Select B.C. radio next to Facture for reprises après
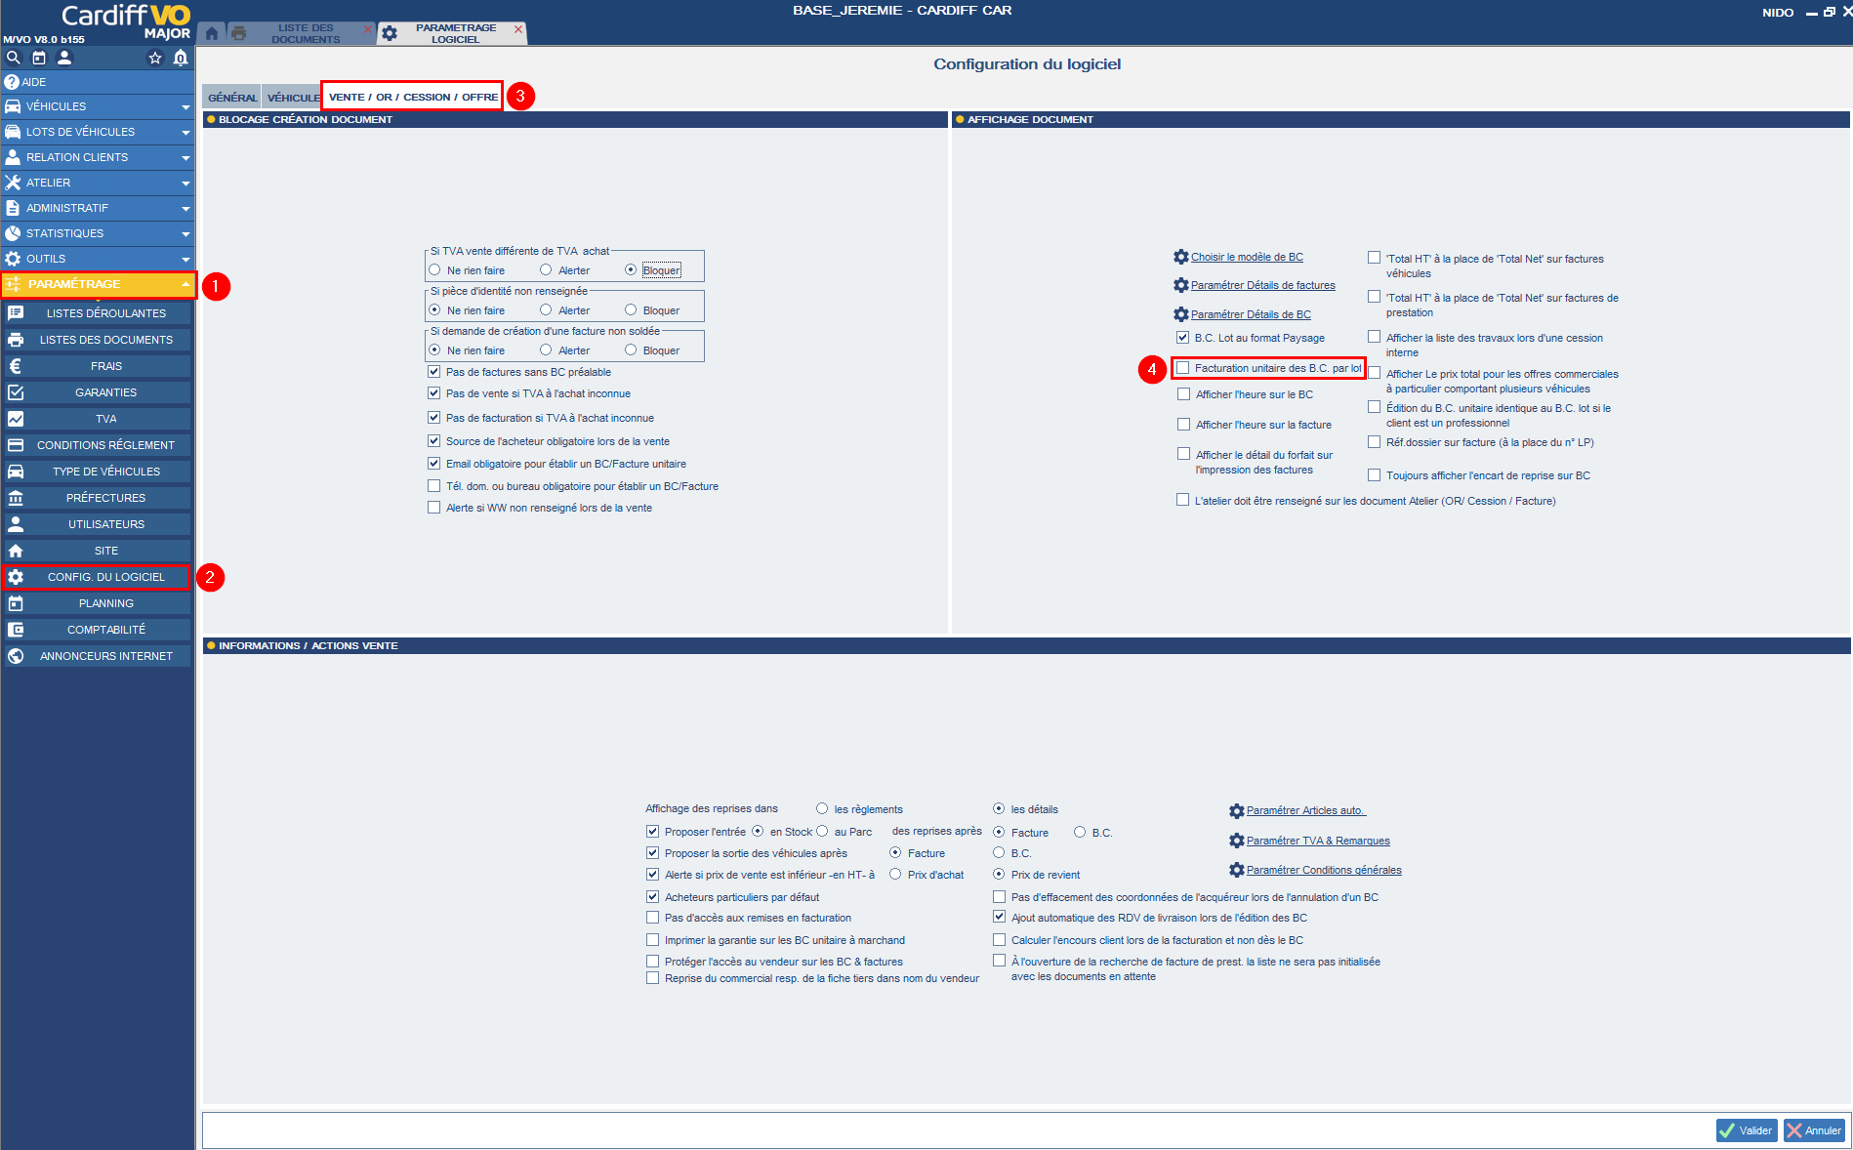 (x=1080, y=833)
